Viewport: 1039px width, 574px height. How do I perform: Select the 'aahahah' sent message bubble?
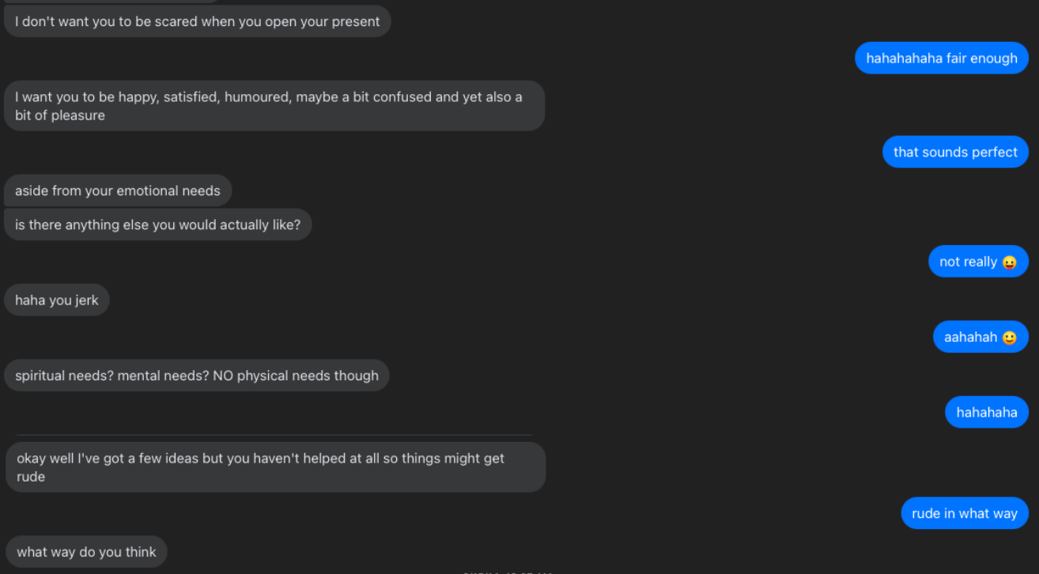pyautogui.click(x=980, y=337)
